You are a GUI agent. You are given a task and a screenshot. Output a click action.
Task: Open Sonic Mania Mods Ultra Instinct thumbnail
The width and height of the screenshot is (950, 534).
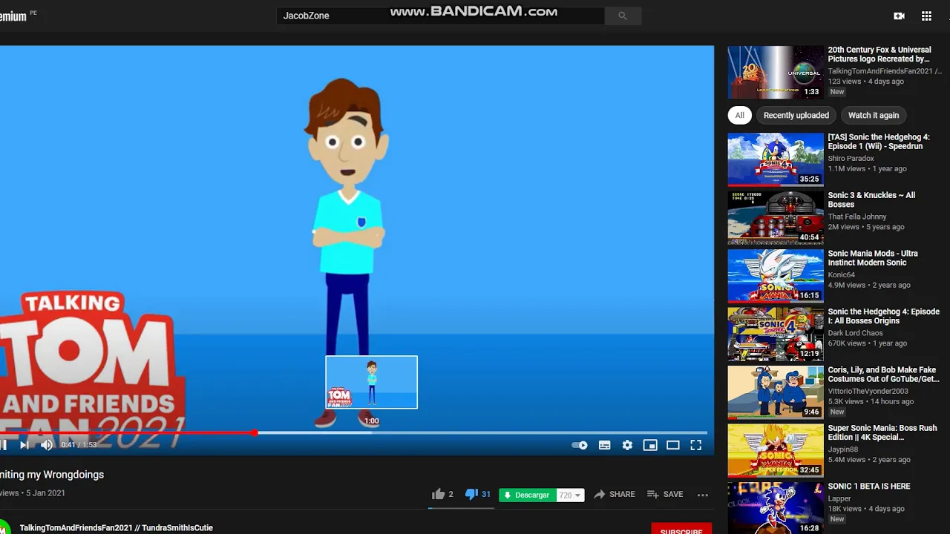pos(776,276)
